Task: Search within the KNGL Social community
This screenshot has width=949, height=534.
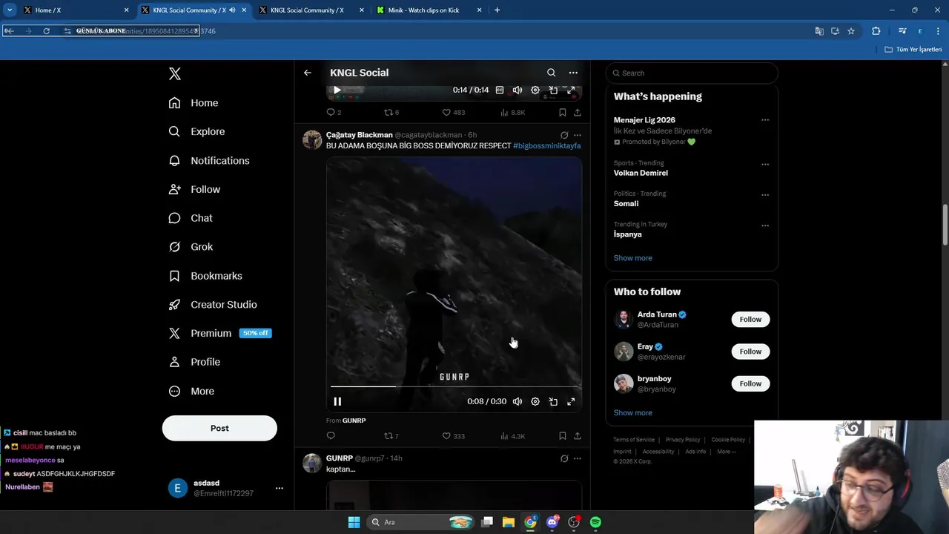Action: click(551, 73)
